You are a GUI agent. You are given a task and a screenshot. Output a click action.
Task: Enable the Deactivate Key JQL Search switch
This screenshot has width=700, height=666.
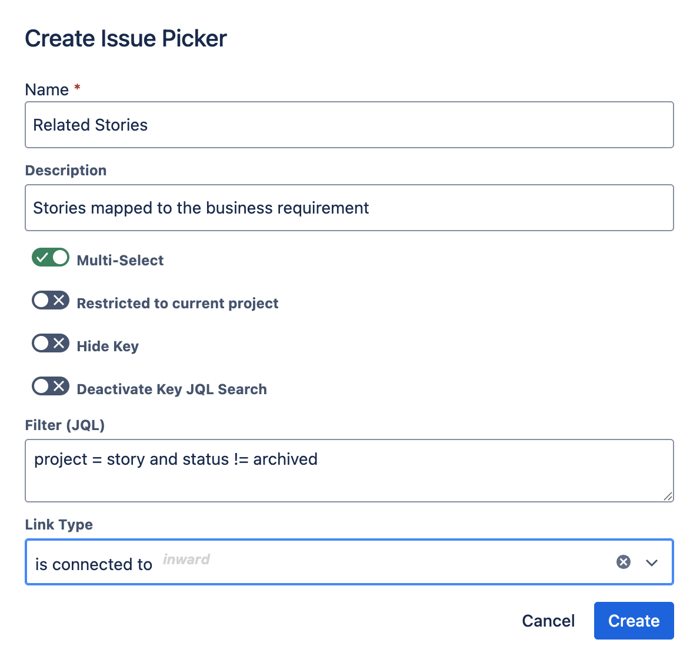pos(51,387)
